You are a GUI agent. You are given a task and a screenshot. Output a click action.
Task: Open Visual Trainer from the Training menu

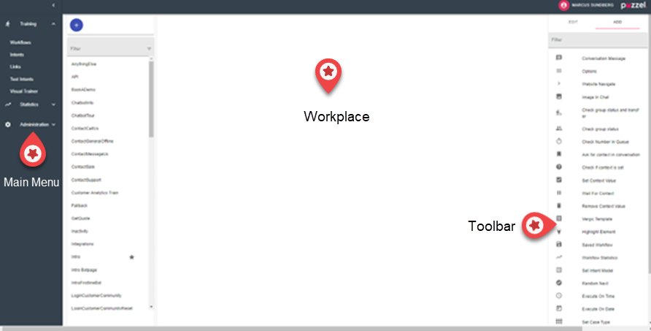tap(24, 91)
